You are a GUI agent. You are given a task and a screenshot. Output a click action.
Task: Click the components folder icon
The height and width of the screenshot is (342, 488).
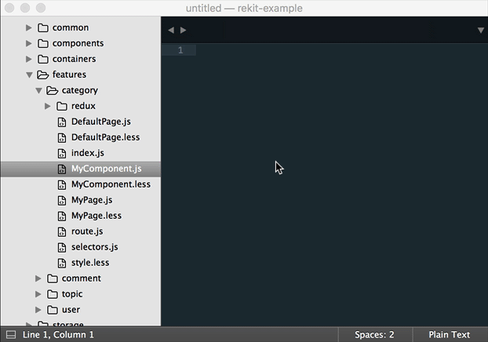pos(43,43)
